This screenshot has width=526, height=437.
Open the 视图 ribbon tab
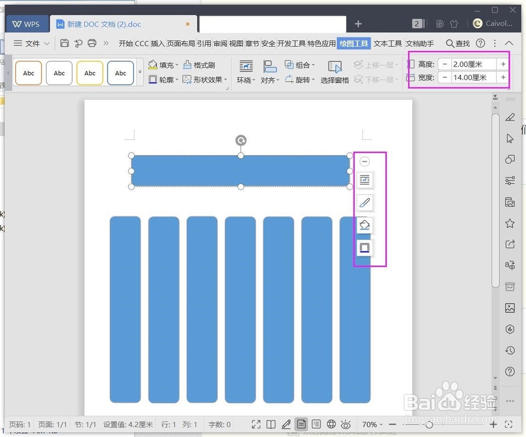point(236,44)
